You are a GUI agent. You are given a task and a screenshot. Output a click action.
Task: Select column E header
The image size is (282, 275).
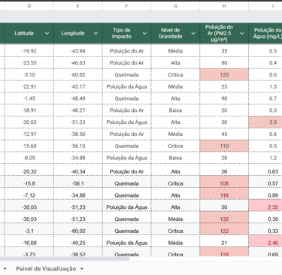pos(78,6)
